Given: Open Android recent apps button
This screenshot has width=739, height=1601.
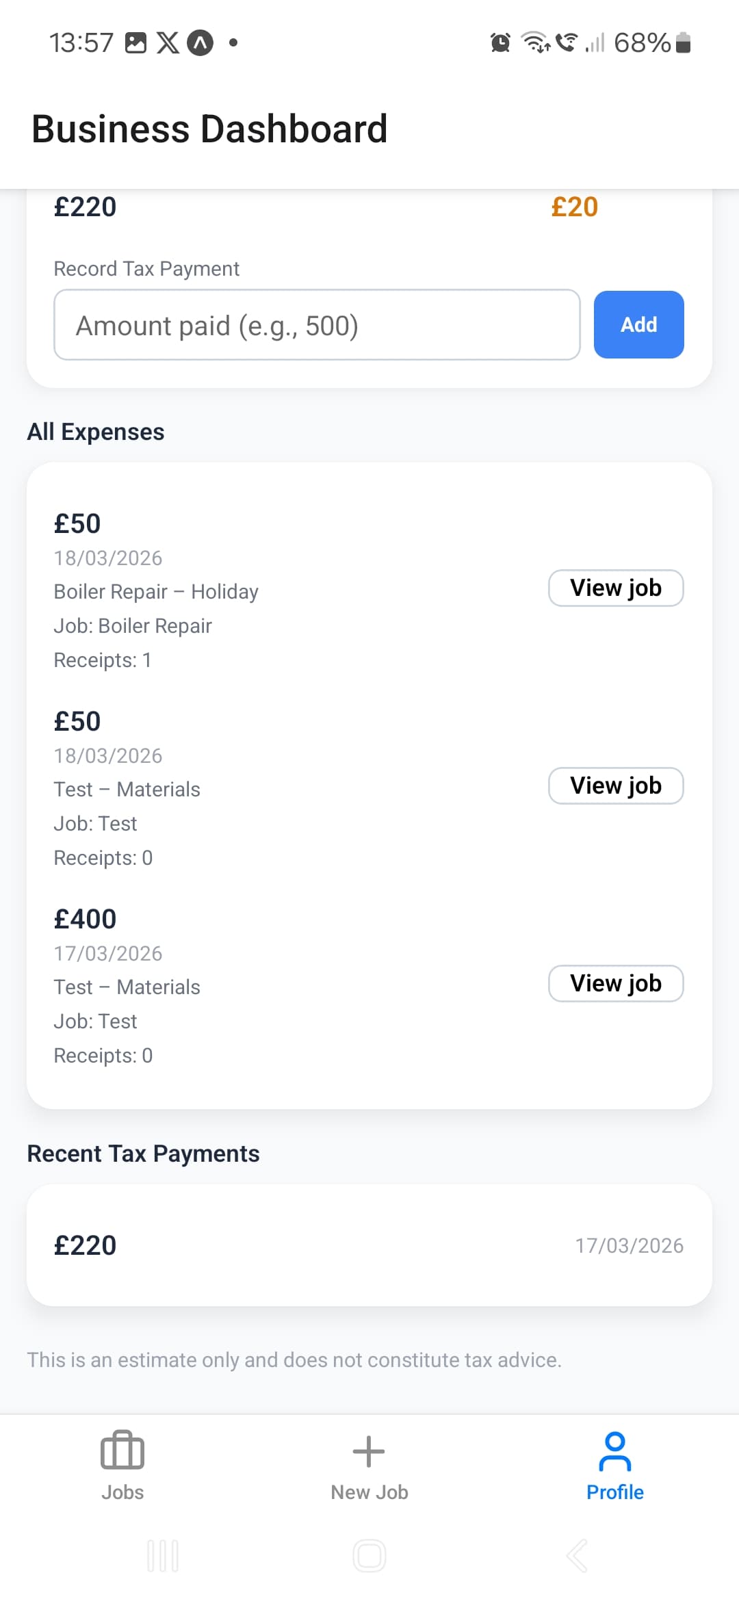Looking at the screenshot, I should pyautogui.click(x=163, y=1556).
